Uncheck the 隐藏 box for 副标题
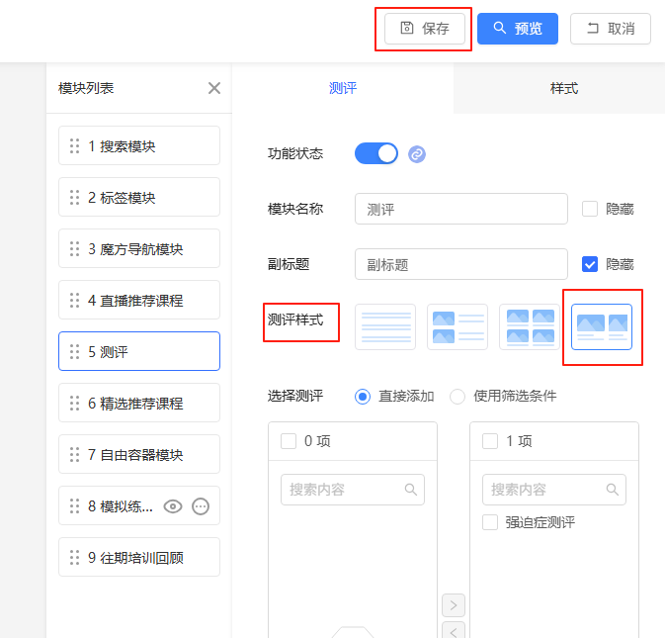This screenshot has height=638, width=665. (590, 264)
